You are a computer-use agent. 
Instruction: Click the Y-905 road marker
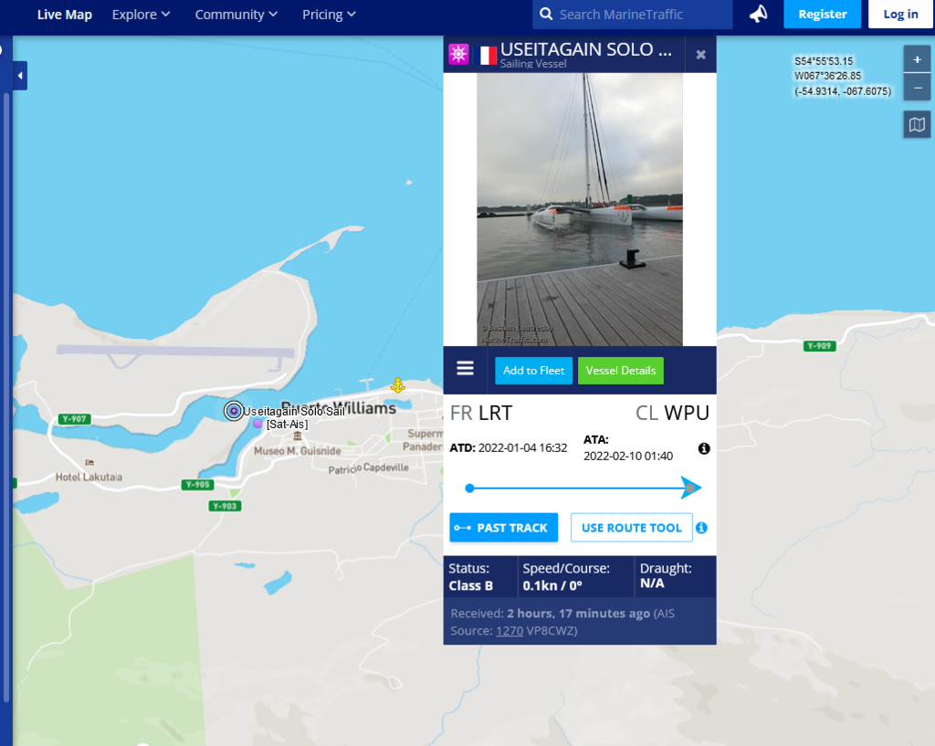pyautogui.click(x=197, y=484)
